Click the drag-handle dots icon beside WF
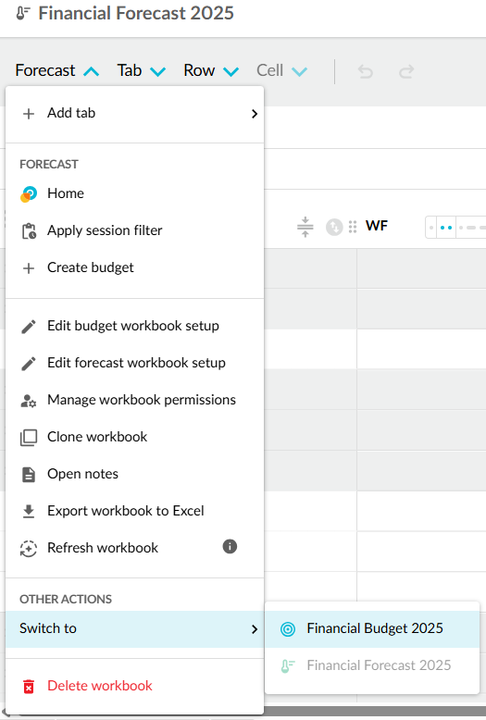The image size is (486, 720). point(353,227)
